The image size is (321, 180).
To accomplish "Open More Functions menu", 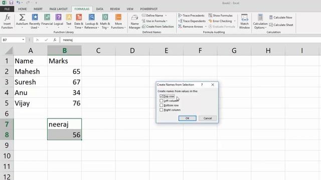I will [x=118, y=21].
